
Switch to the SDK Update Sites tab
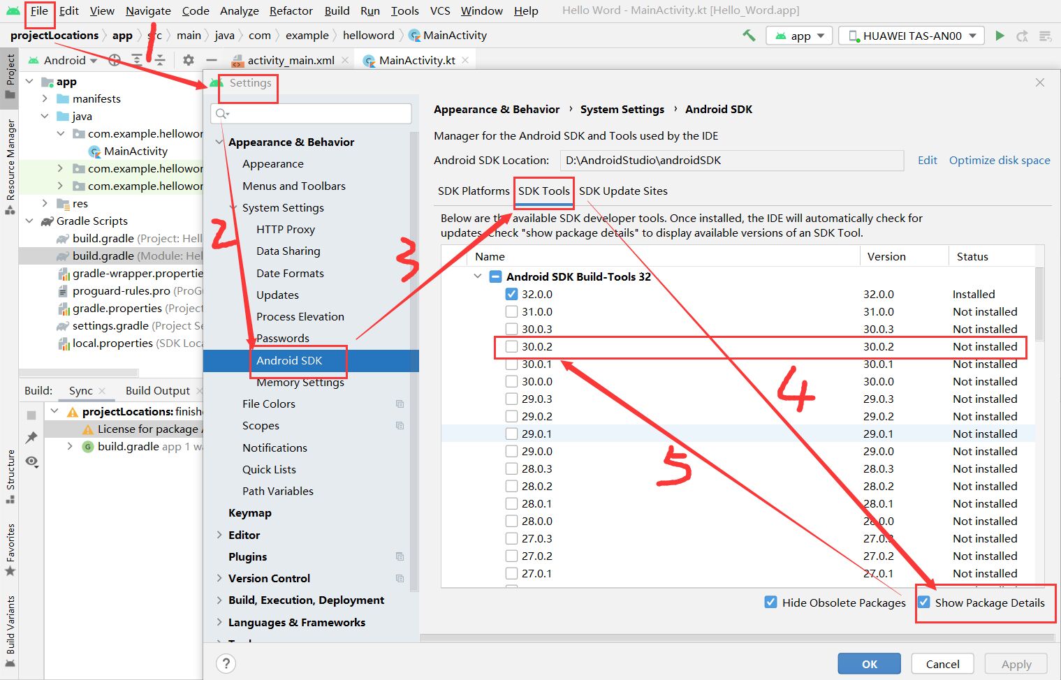622,191
